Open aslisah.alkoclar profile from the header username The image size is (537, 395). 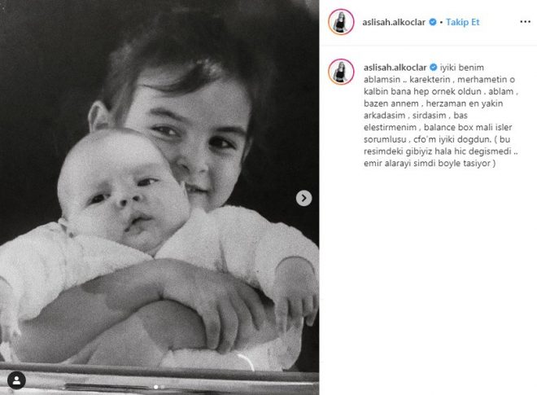[394, 22]
